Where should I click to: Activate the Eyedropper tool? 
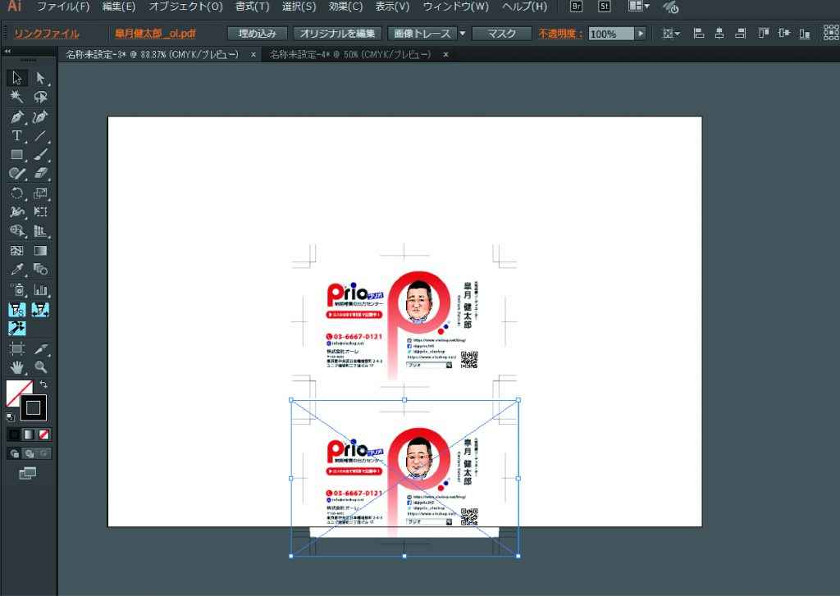pos(16,270)
